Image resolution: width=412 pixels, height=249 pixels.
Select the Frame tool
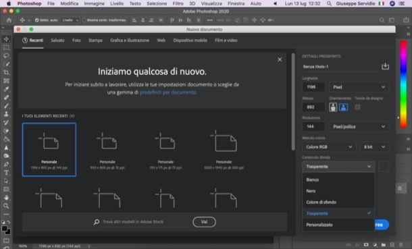tap(6, 81)
